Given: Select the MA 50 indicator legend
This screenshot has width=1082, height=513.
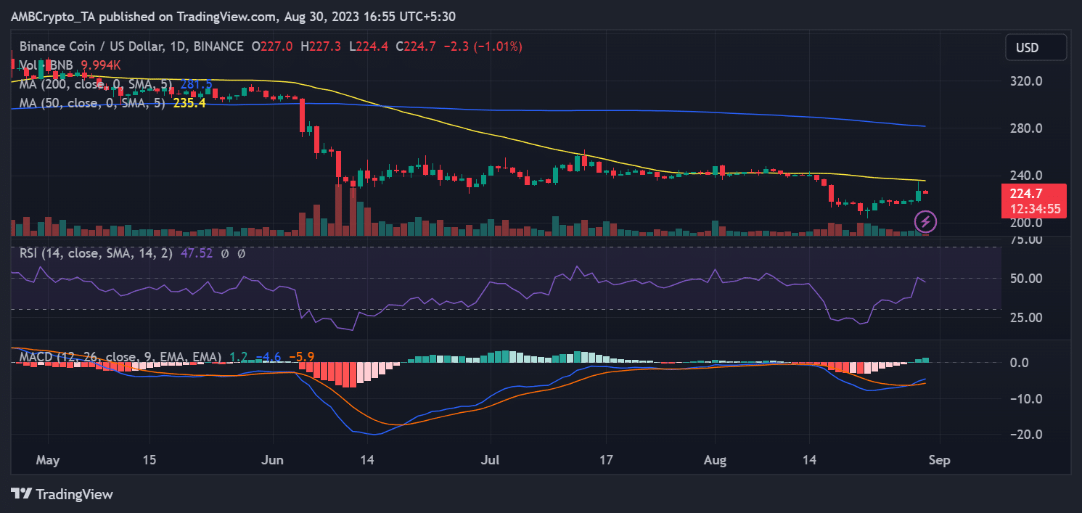Looking at the screenshot, I should (91, 103).
